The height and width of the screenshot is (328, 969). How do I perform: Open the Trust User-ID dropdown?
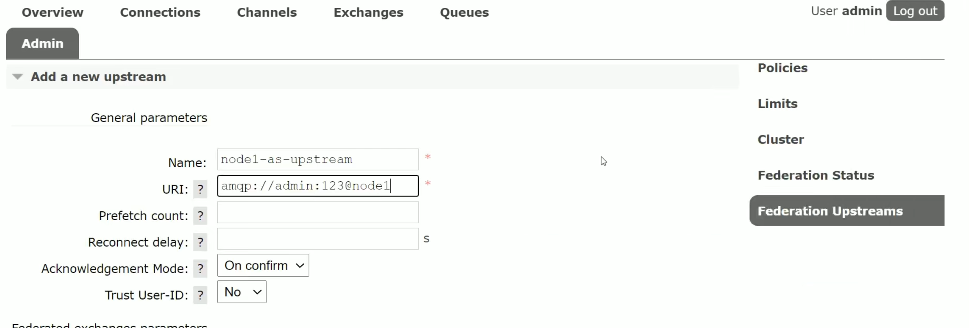coord(242,292)
